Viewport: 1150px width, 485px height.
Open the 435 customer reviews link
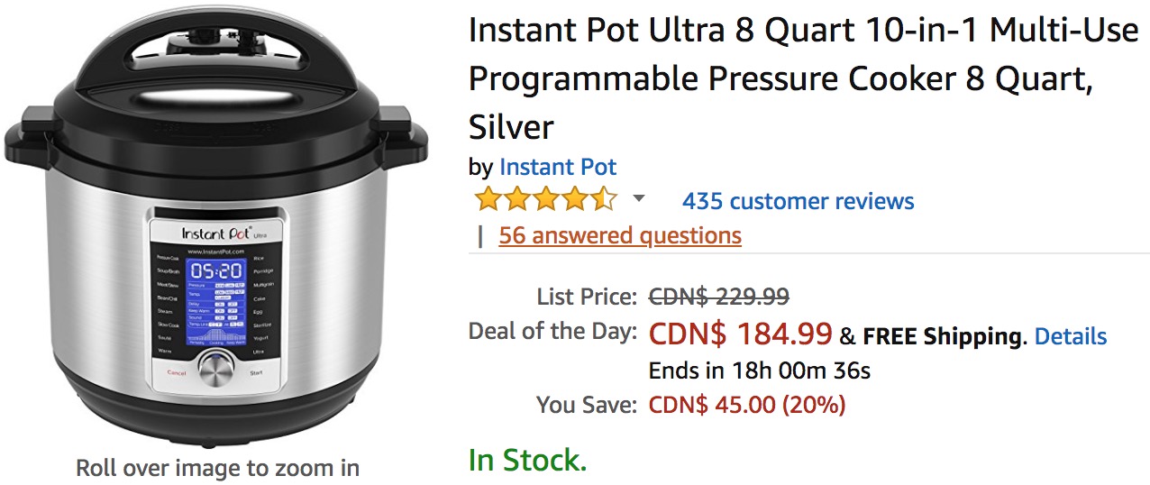point(798,201)
